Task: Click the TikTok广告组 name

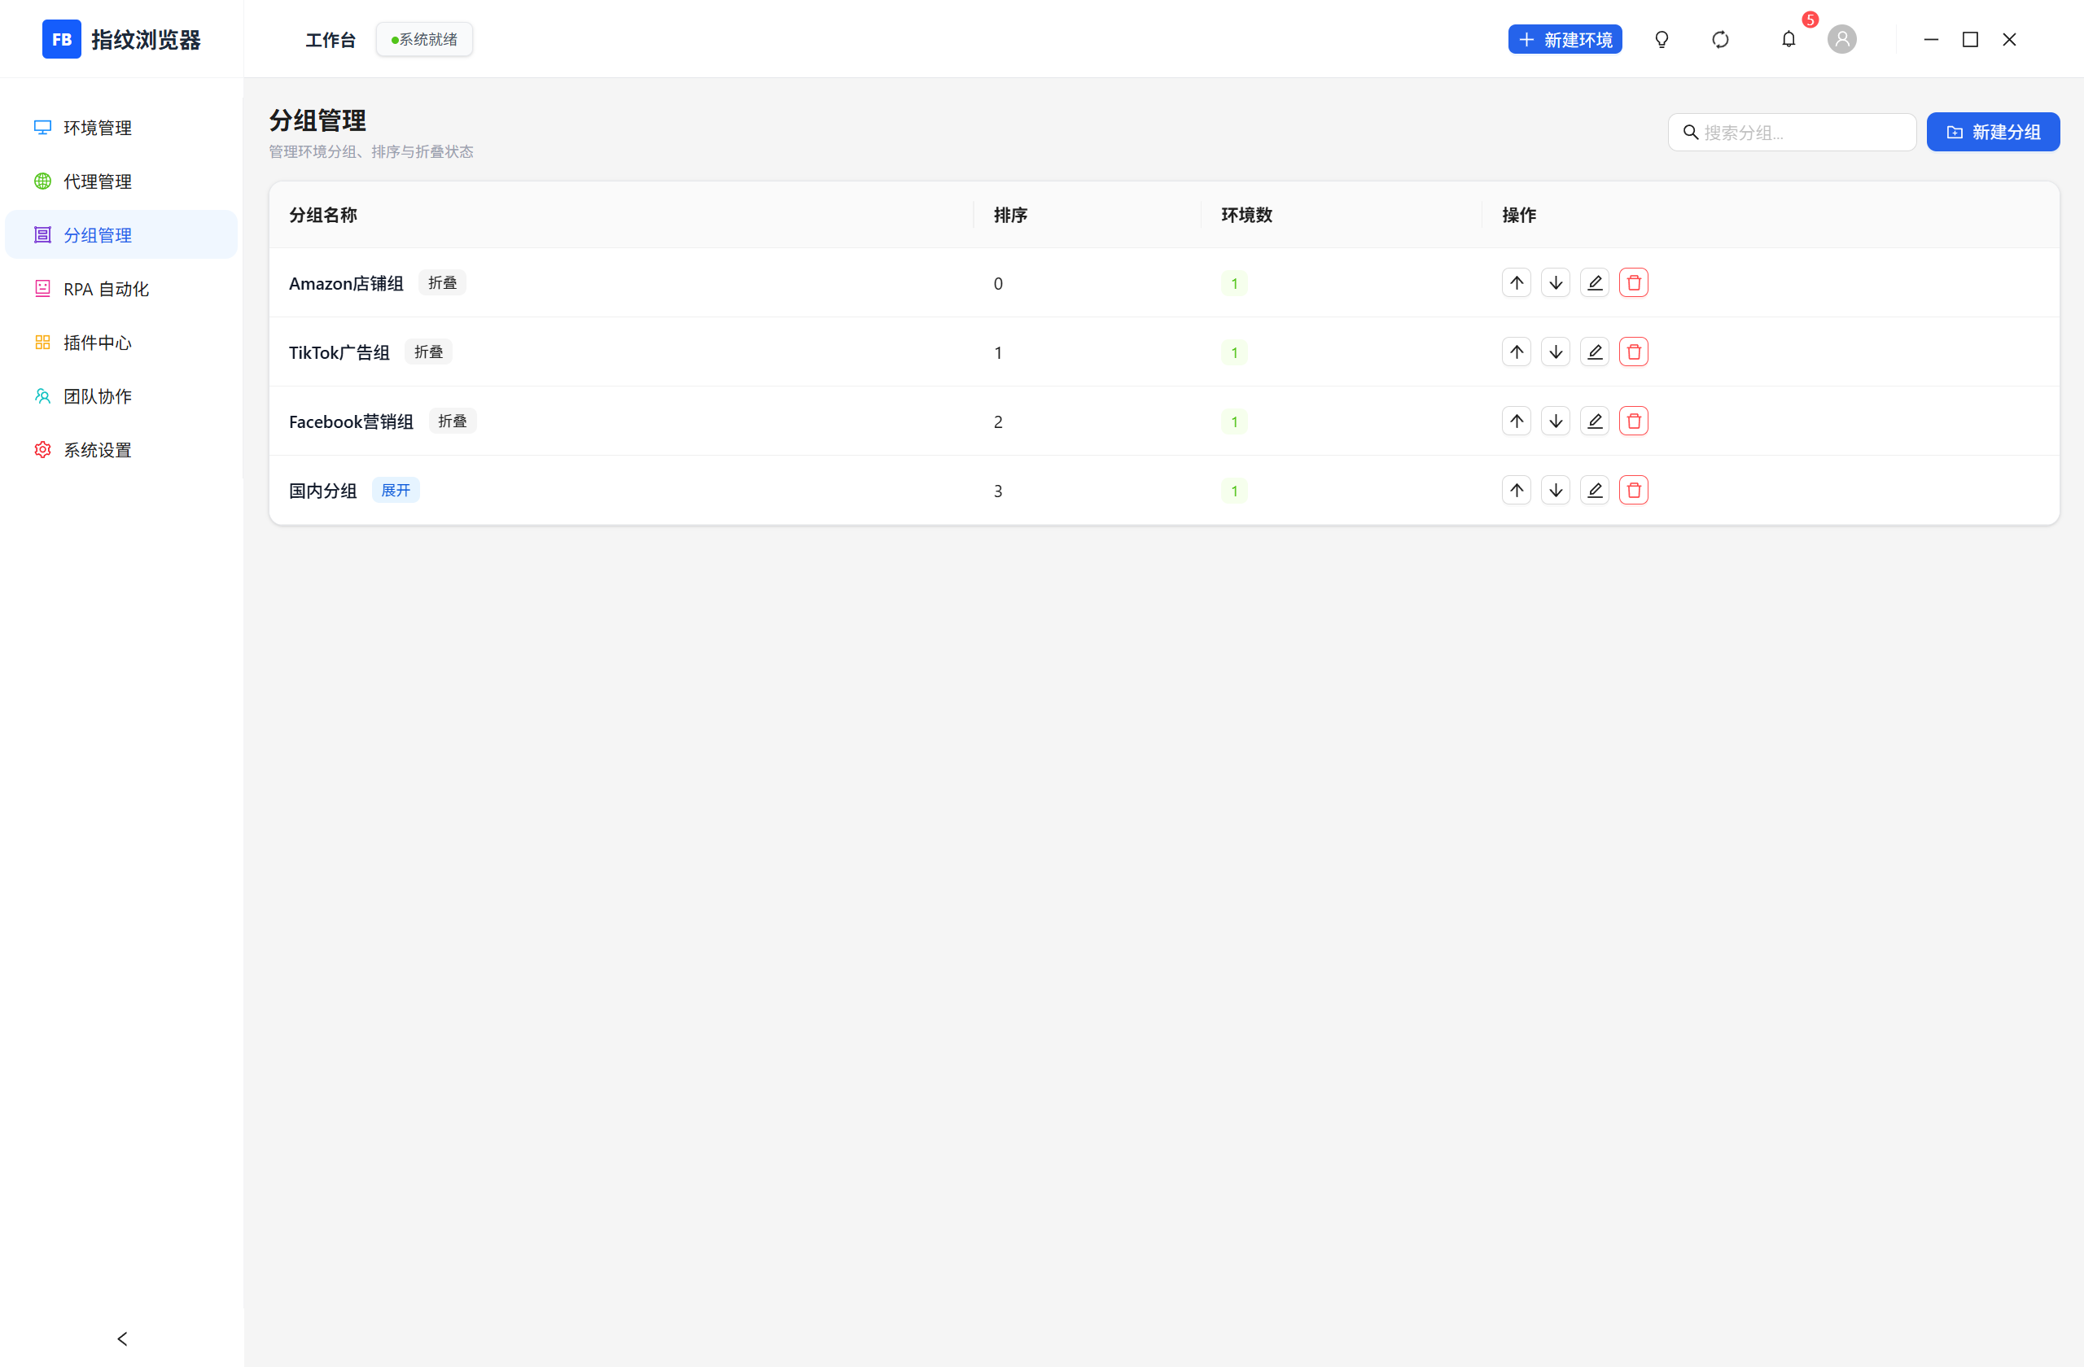Action: click(x=339, y=352)
